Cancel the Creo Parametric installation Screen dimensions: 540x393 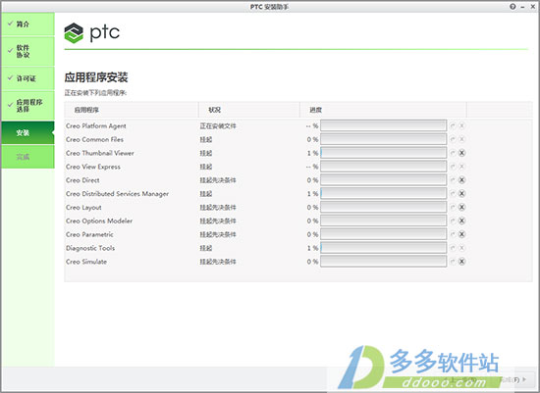click(461, 234)
